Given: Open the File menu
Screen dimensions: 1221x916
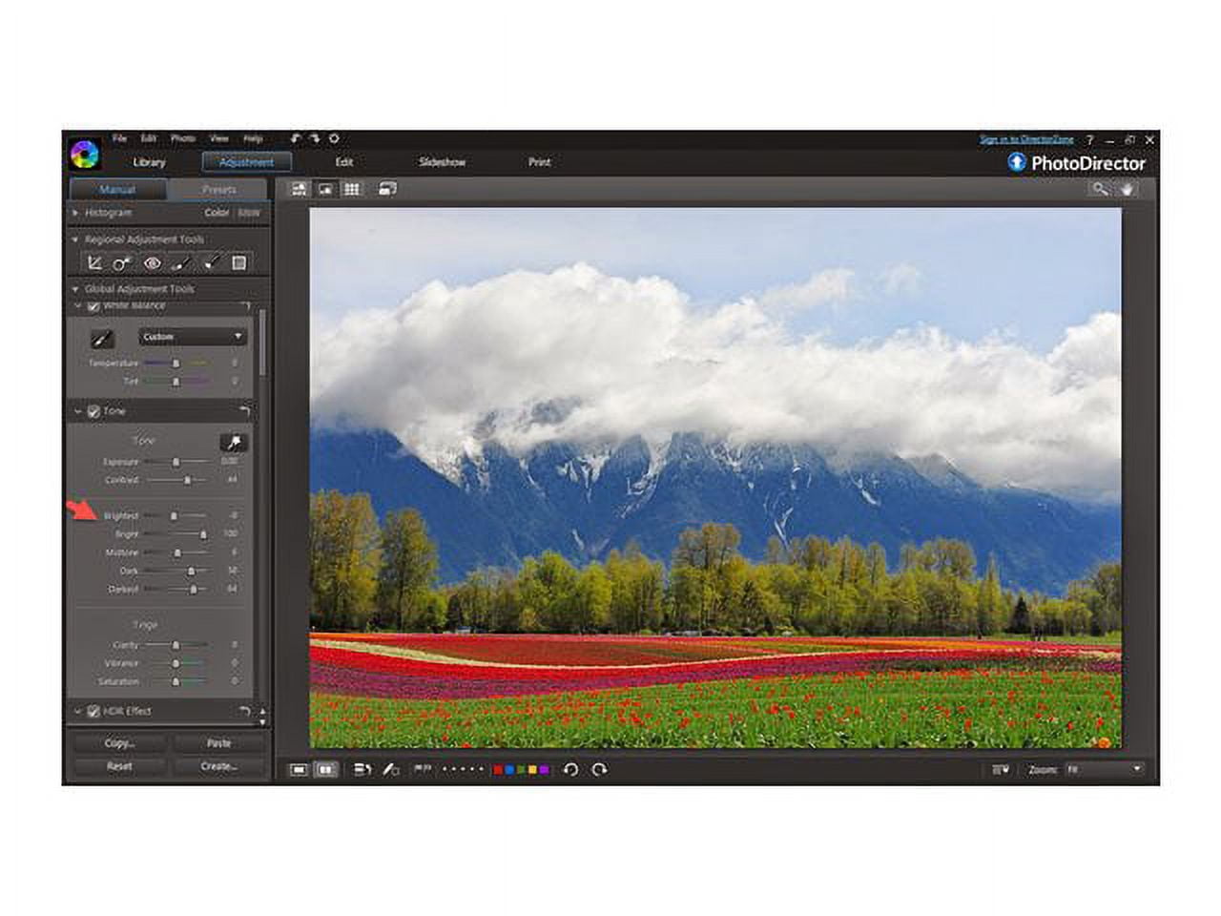Looking at the screenshot, I should 119,138.
